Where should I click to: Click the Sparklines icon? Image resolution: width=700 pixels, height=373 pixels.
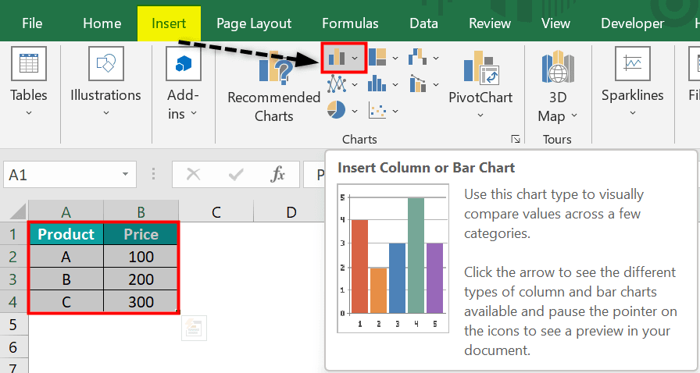point(633,63)
